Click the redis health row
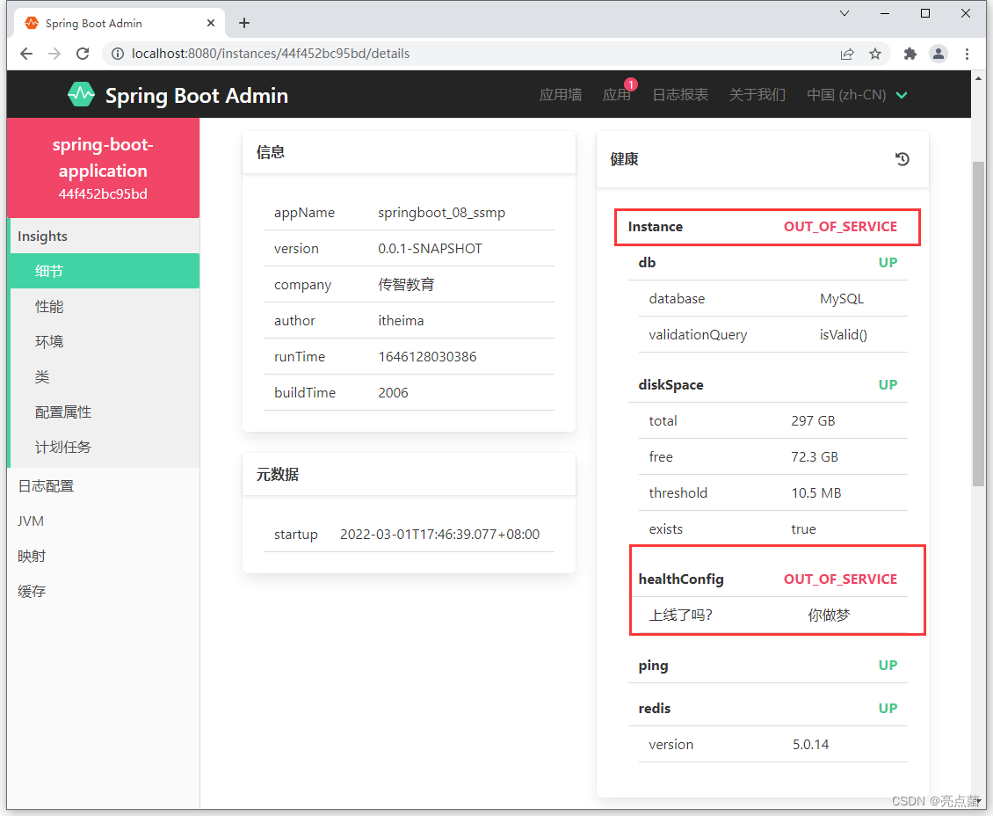Image resolution: width=993 pixels, height=816 pixels. coord(767,709)
